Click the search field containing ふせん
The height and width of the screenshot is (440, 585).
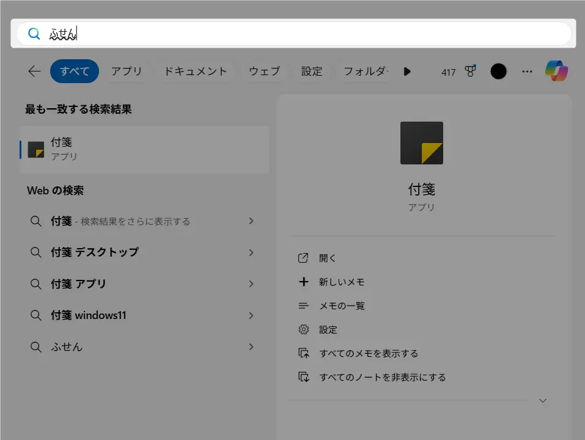[x=293, y=34]
